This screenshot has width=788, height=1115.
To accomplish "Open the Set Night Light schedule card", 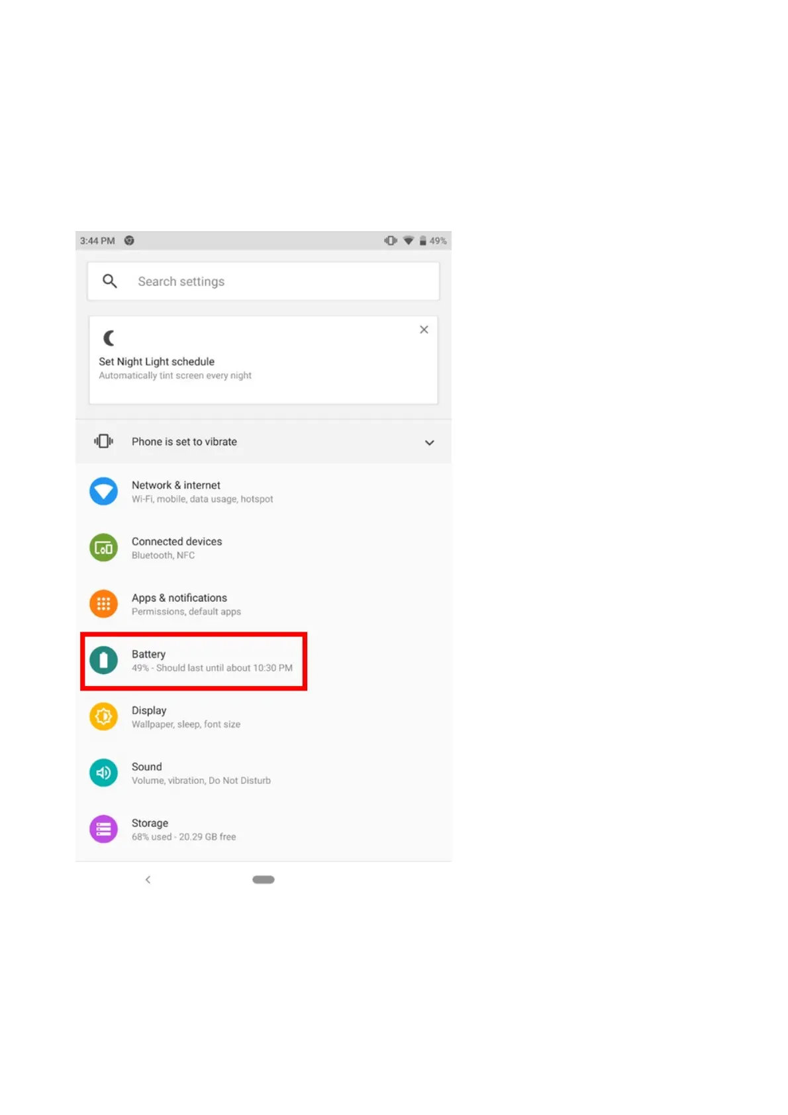I will (264, 360).
